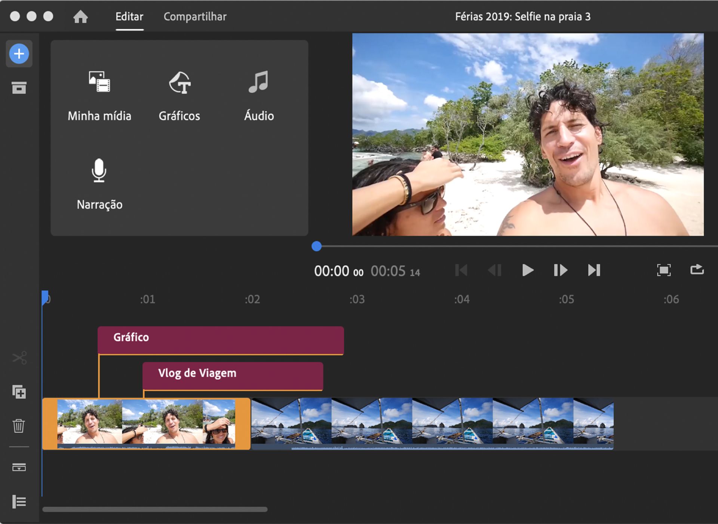Select the Editar tab
Image resolution: width=718 pixels, height=524 pixels.
tap(129, 17)
